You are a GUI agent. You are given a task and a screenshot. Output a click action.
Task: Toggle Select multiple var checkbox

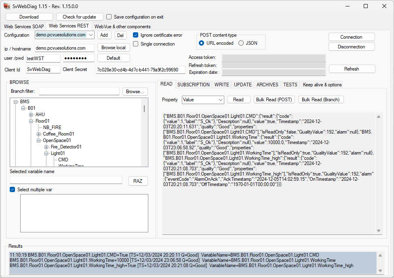pyautogui.click(x=12, y=189)
